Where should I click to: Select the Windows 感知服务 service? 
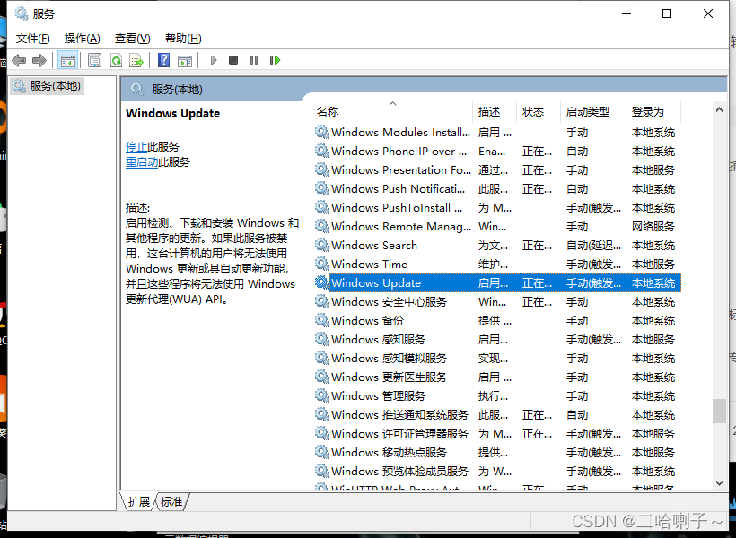coord(379,339)
